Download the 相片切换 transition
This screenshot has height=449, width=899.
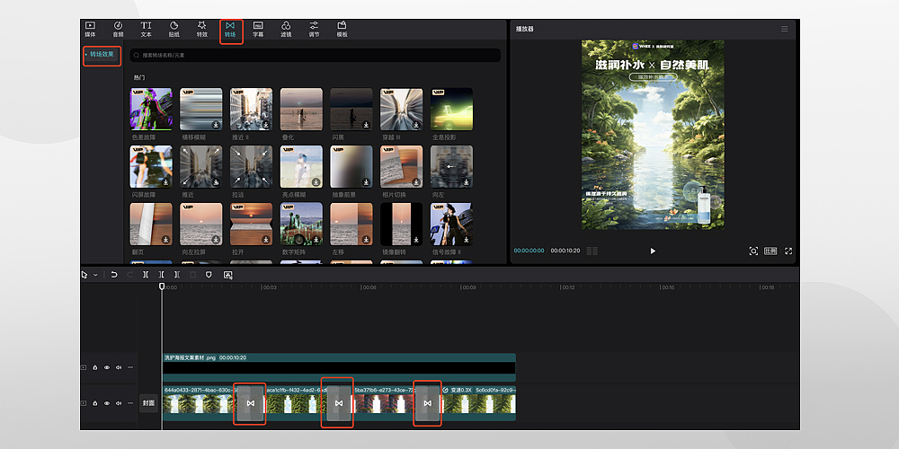coord(416,181)
